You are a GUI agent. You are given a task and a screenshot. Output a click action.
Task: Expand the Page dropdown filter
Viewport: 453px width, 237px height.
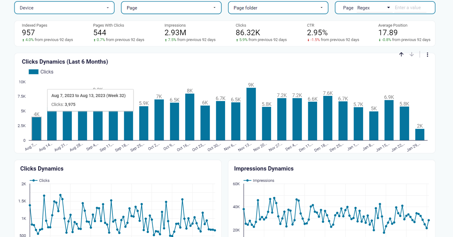coord(171,8)
